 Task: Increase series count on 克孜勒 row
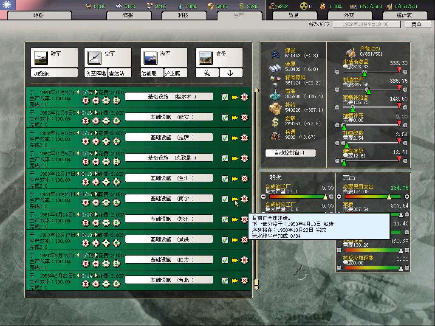pyautogui.click(x=96, y=153)
